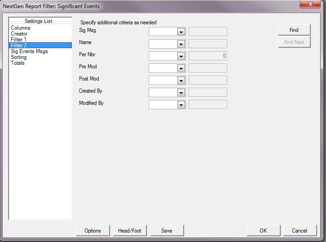
Task: Click the Sig Msg value field
Action: point(208,31)
